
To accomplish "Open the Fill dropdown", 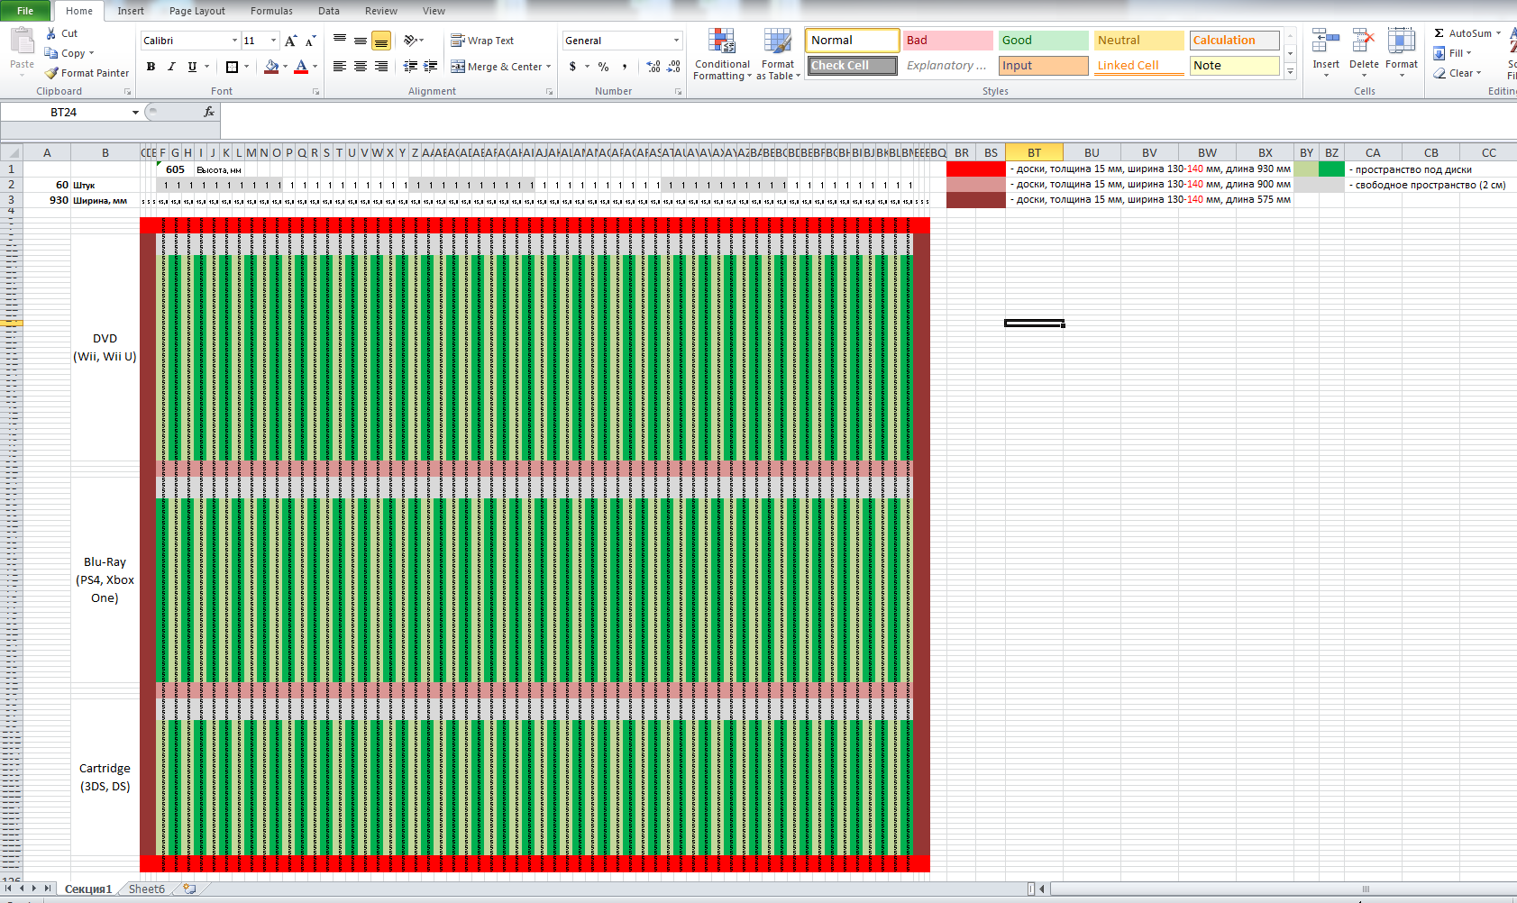I will 1452,53.
